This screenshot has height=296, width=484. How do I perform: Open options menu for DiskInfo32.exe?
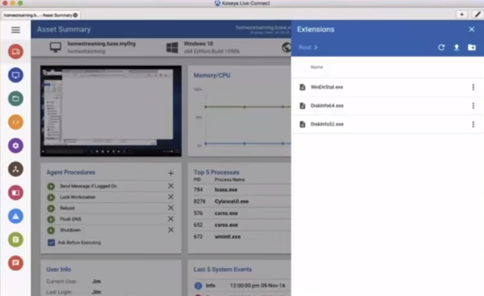473,124
